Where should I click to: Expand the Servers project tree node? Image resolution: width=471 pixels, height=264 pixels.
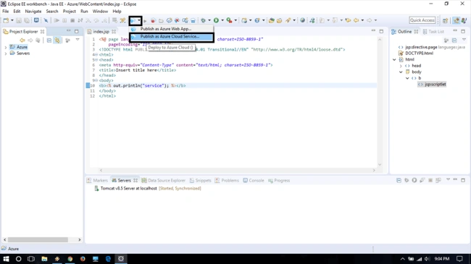coord(5,54)
